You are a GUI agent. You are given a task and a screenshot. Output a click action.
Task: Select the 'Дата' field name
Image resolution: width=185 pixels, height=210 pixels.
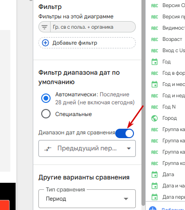(168, 174)
